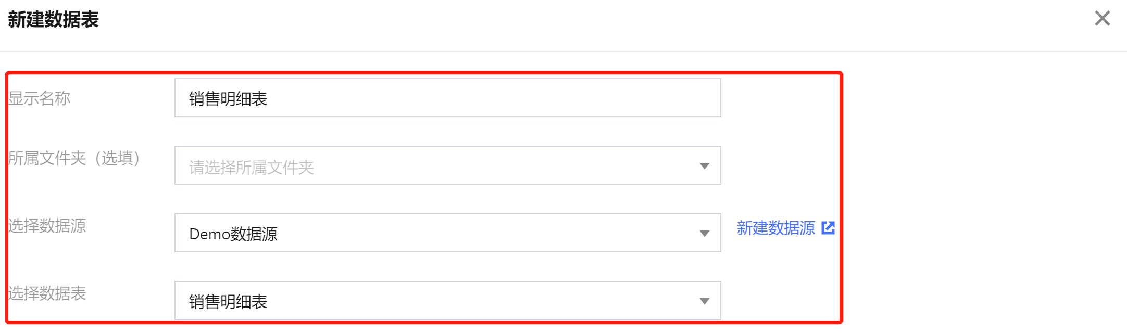The height and width of the screenshot is (333, 1127).
Task: Focus the 显示名称 text input
Action: 447,98
